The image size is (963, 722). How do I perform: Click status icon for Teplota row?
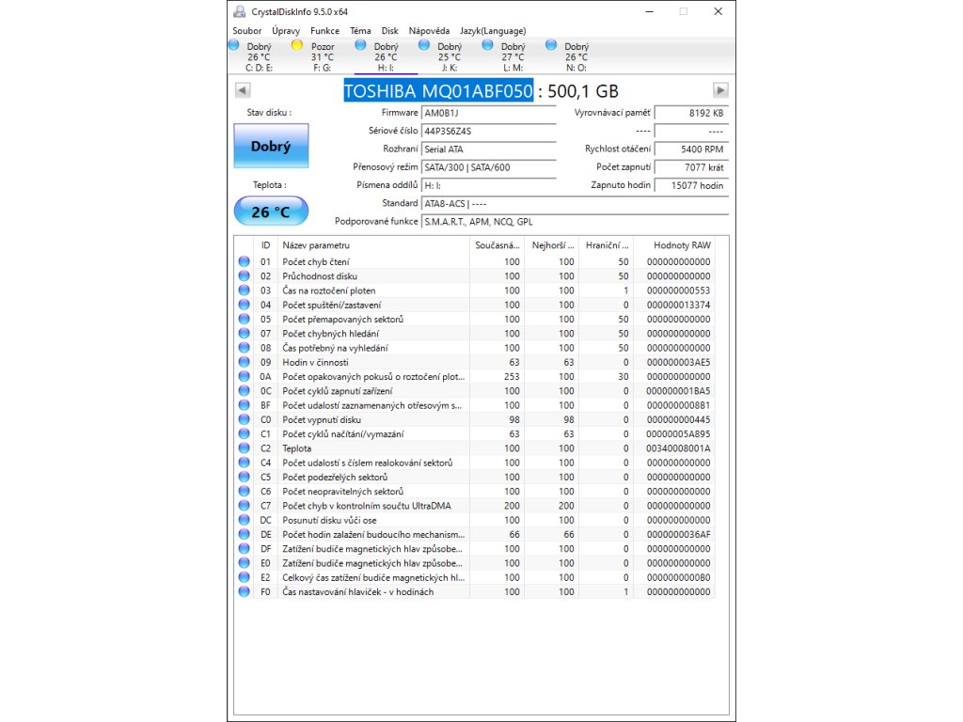click(244, 448)
